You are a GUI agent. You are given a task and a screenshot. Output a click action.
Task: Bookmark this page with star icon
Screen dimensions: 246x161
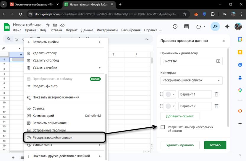185,14
